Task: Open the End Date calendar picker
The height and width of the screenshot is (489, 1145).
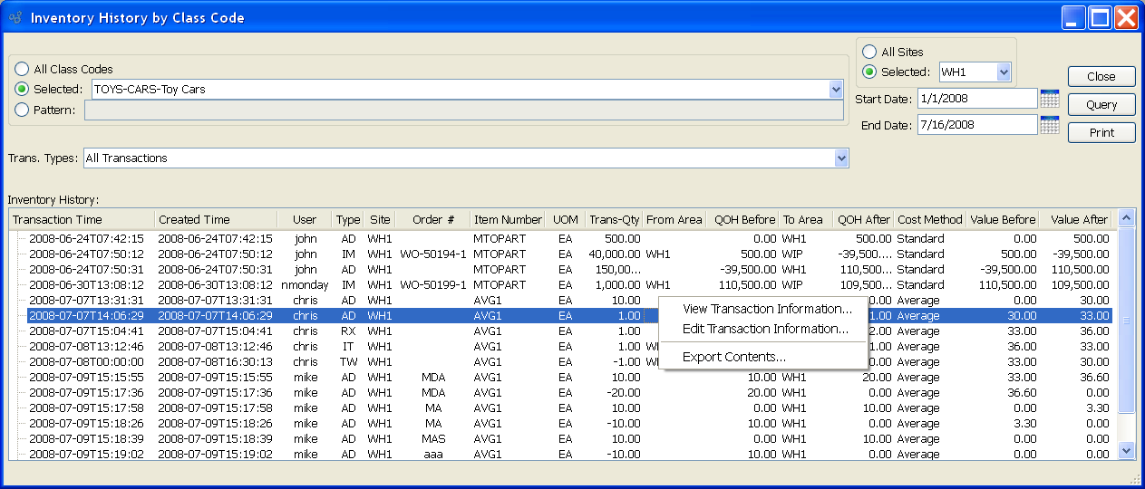Action: [x=1049, y=125]
